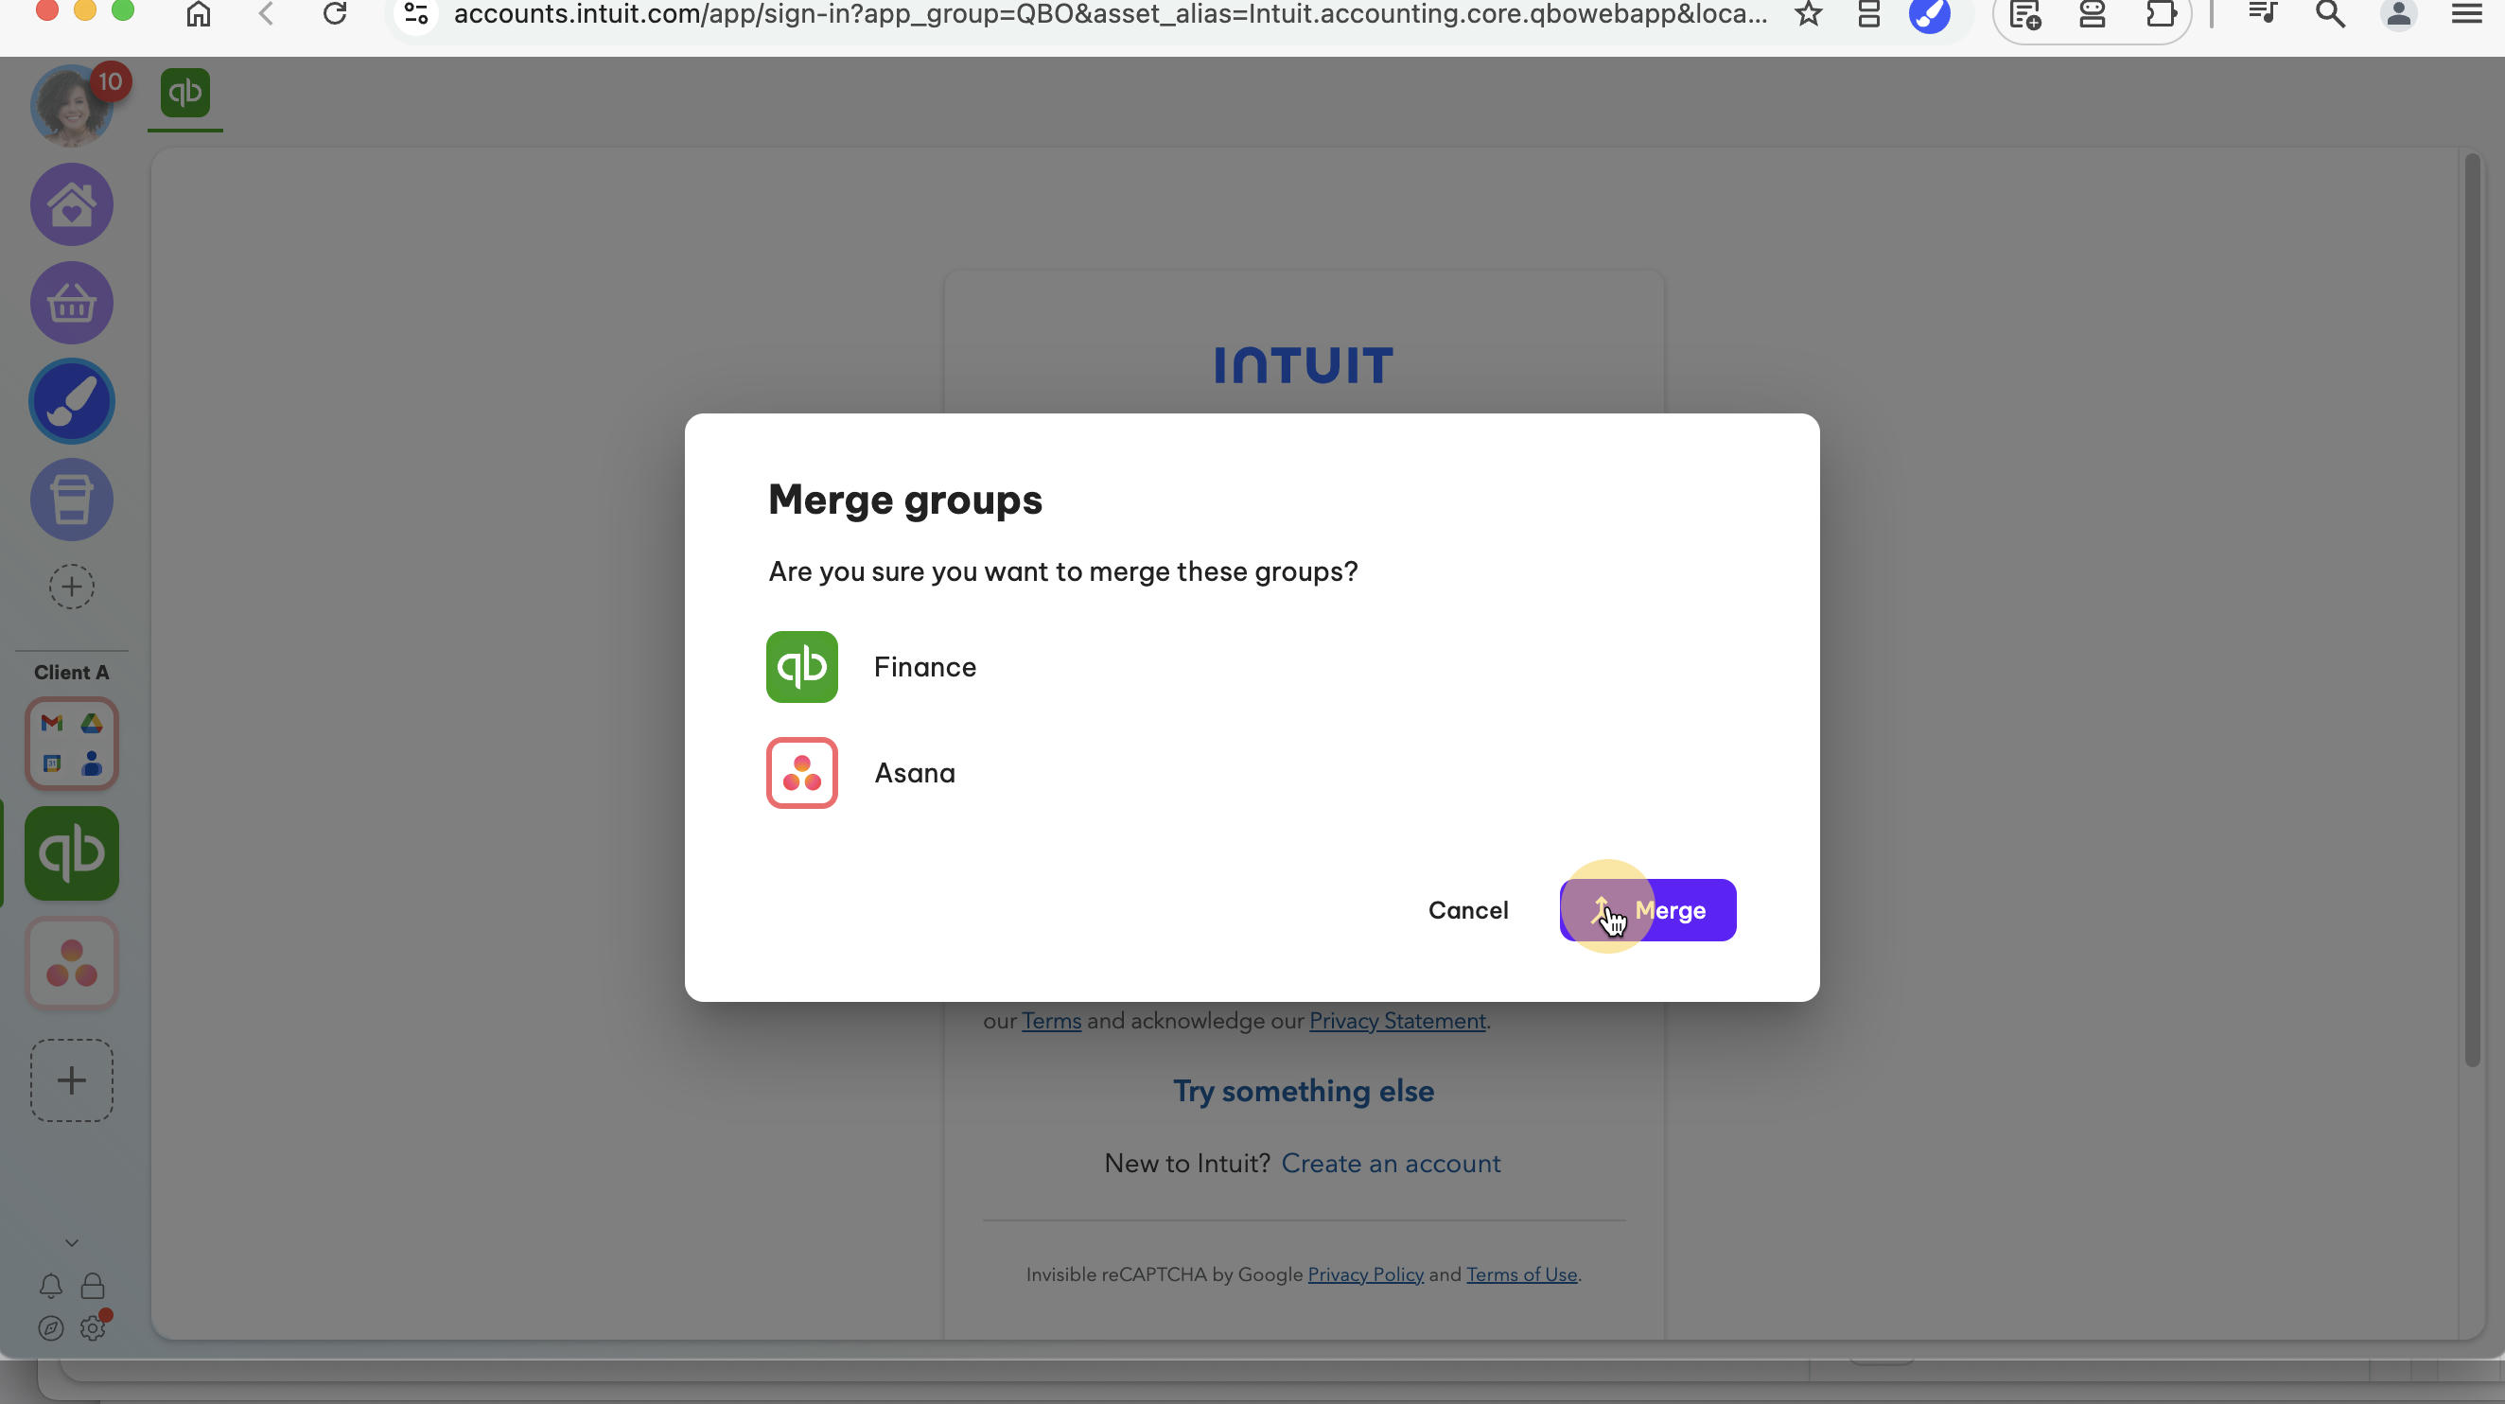Image resolution: width=2505 pixels, height=1404 pixels.
Task: Open Google Privacy Policy link
Action: point(1365,1274)
